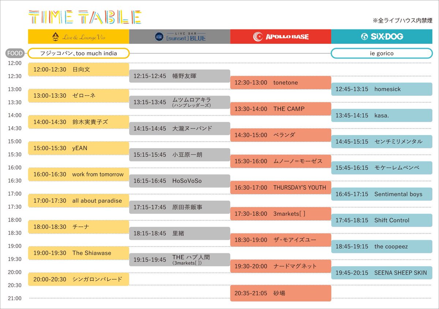Viewport: 439px width, 309px height.
Task: Click the 21:00 time label
Action: click(14, 298)
